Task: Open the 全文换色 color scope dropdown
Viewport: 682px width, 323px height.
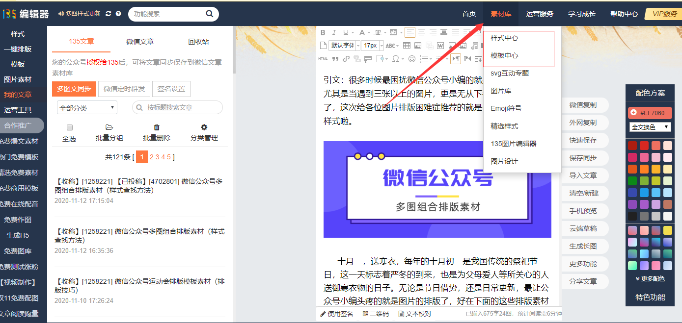Action: (x=650, y=127)
